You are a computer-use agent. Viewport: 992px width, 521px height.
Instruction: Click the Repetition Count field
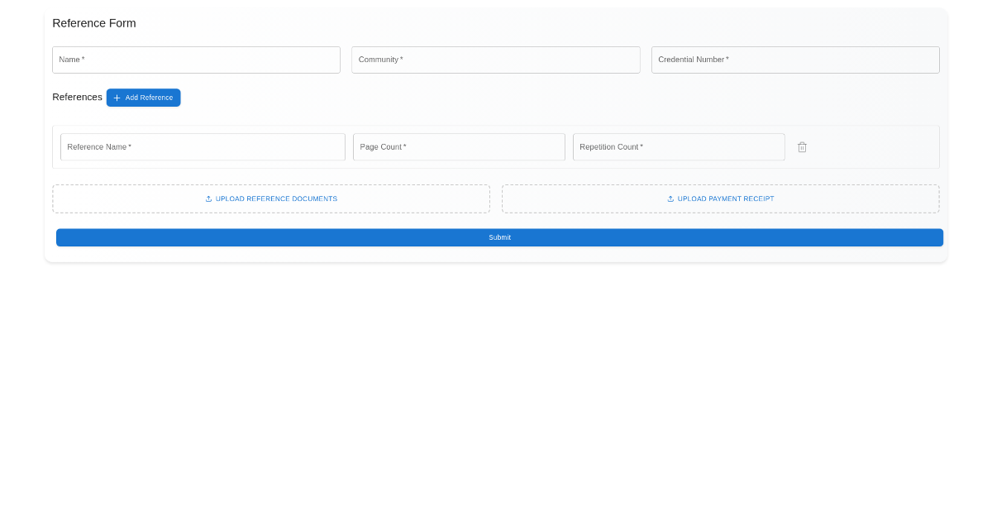point(679,146)
